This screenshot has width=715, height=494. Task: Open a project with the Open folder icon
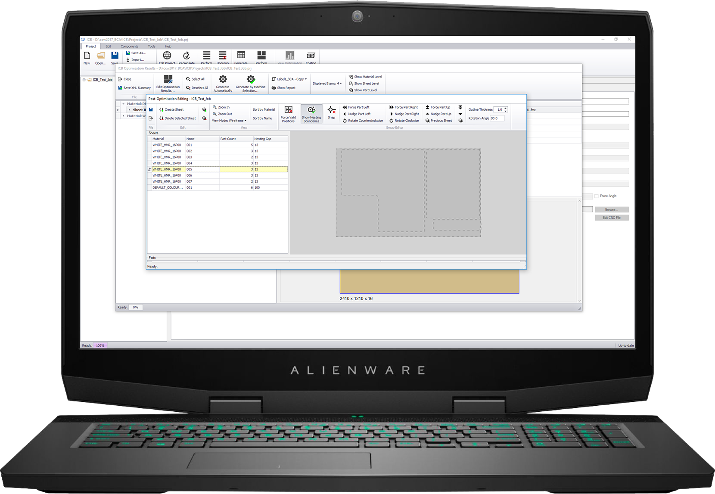[x=101, y=56]
